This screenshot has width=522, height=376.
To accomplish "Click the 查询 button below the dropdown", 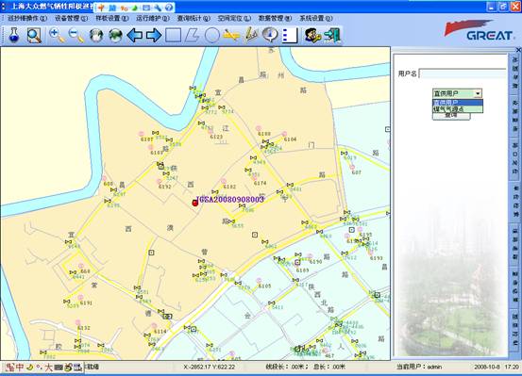I will pyautogui.click(x=451, y=116).
